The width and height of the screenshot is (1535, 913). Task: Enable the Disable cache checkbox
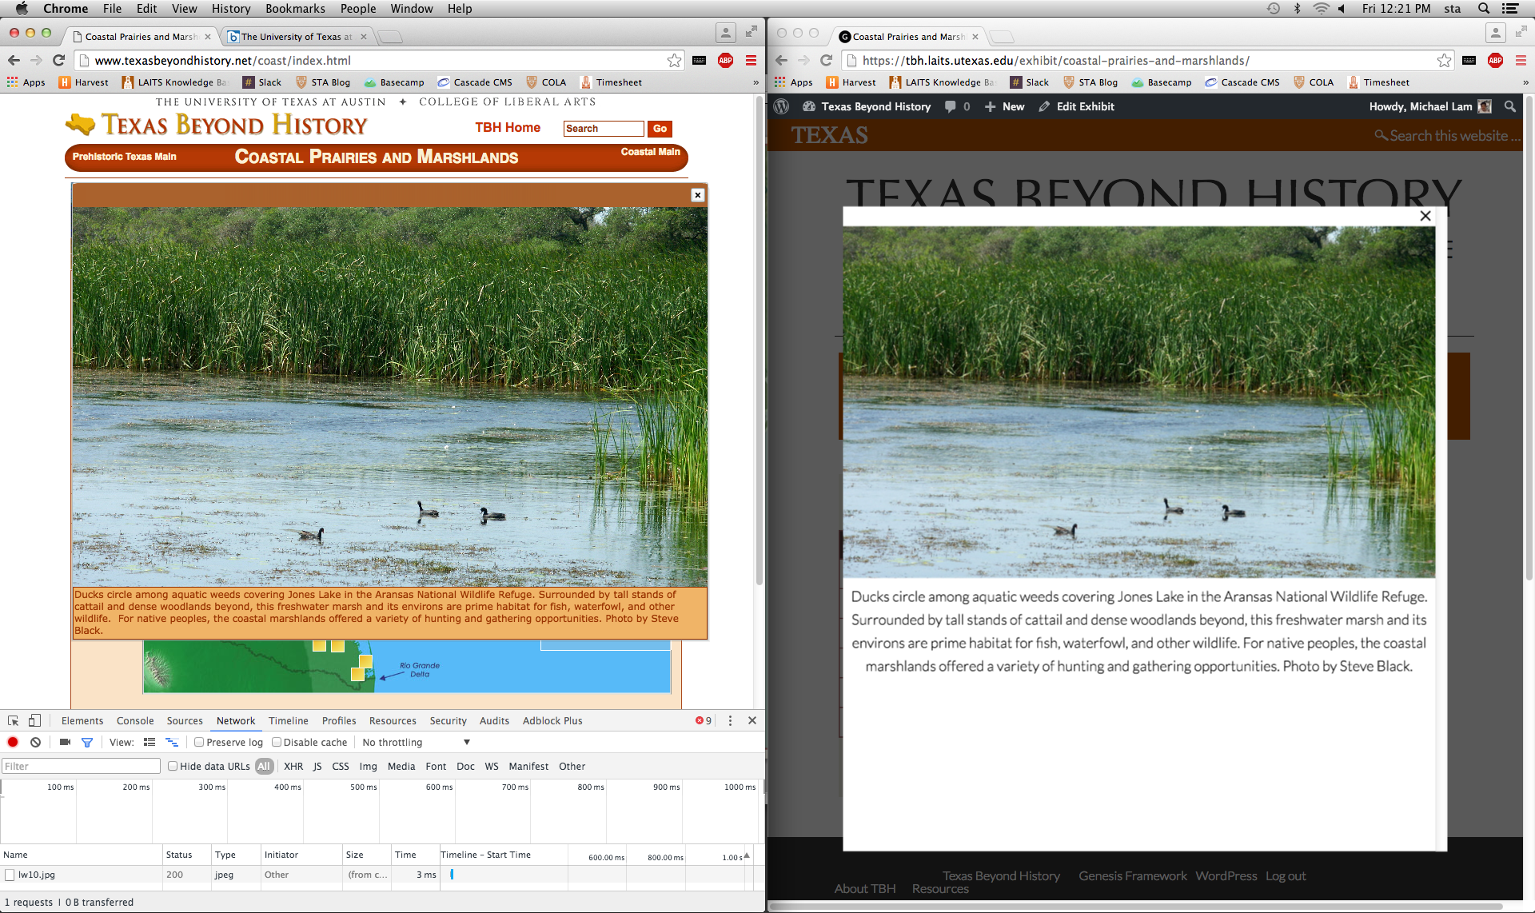pyautogui.click(x=276, y=743)
